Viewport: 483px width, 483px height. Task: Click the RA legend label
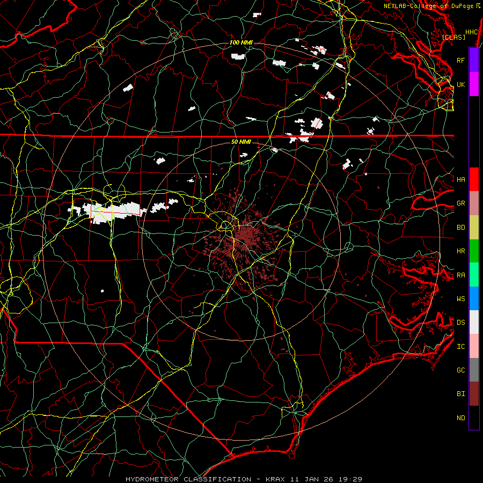tap(460, 275)
